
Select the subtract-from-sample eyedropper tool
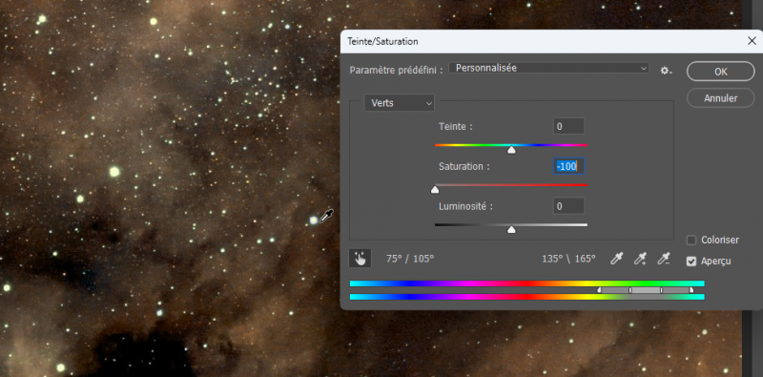click(664, 259)
